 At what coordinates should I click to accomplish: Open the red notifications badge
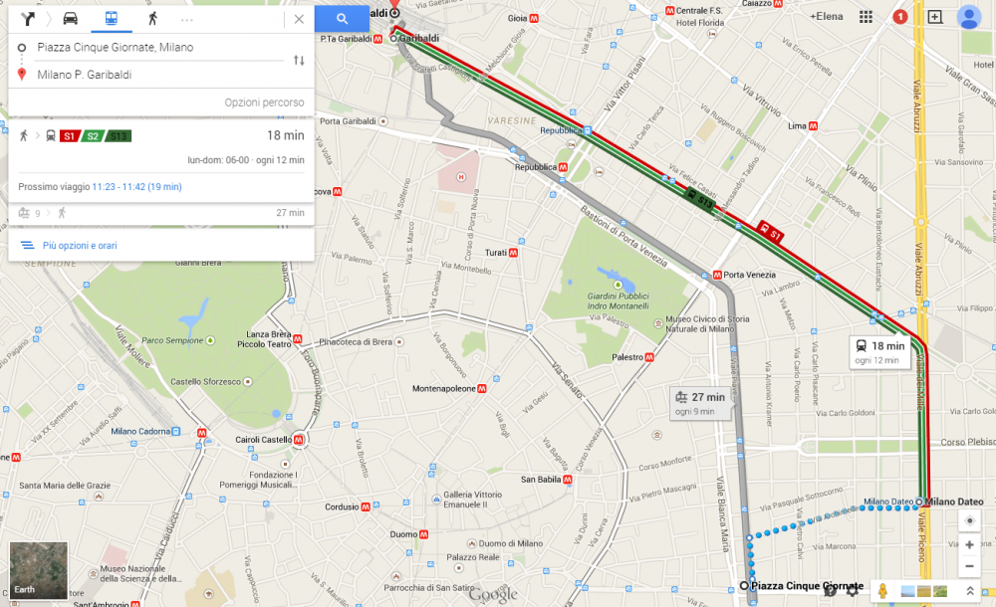[x=900, y=17]
